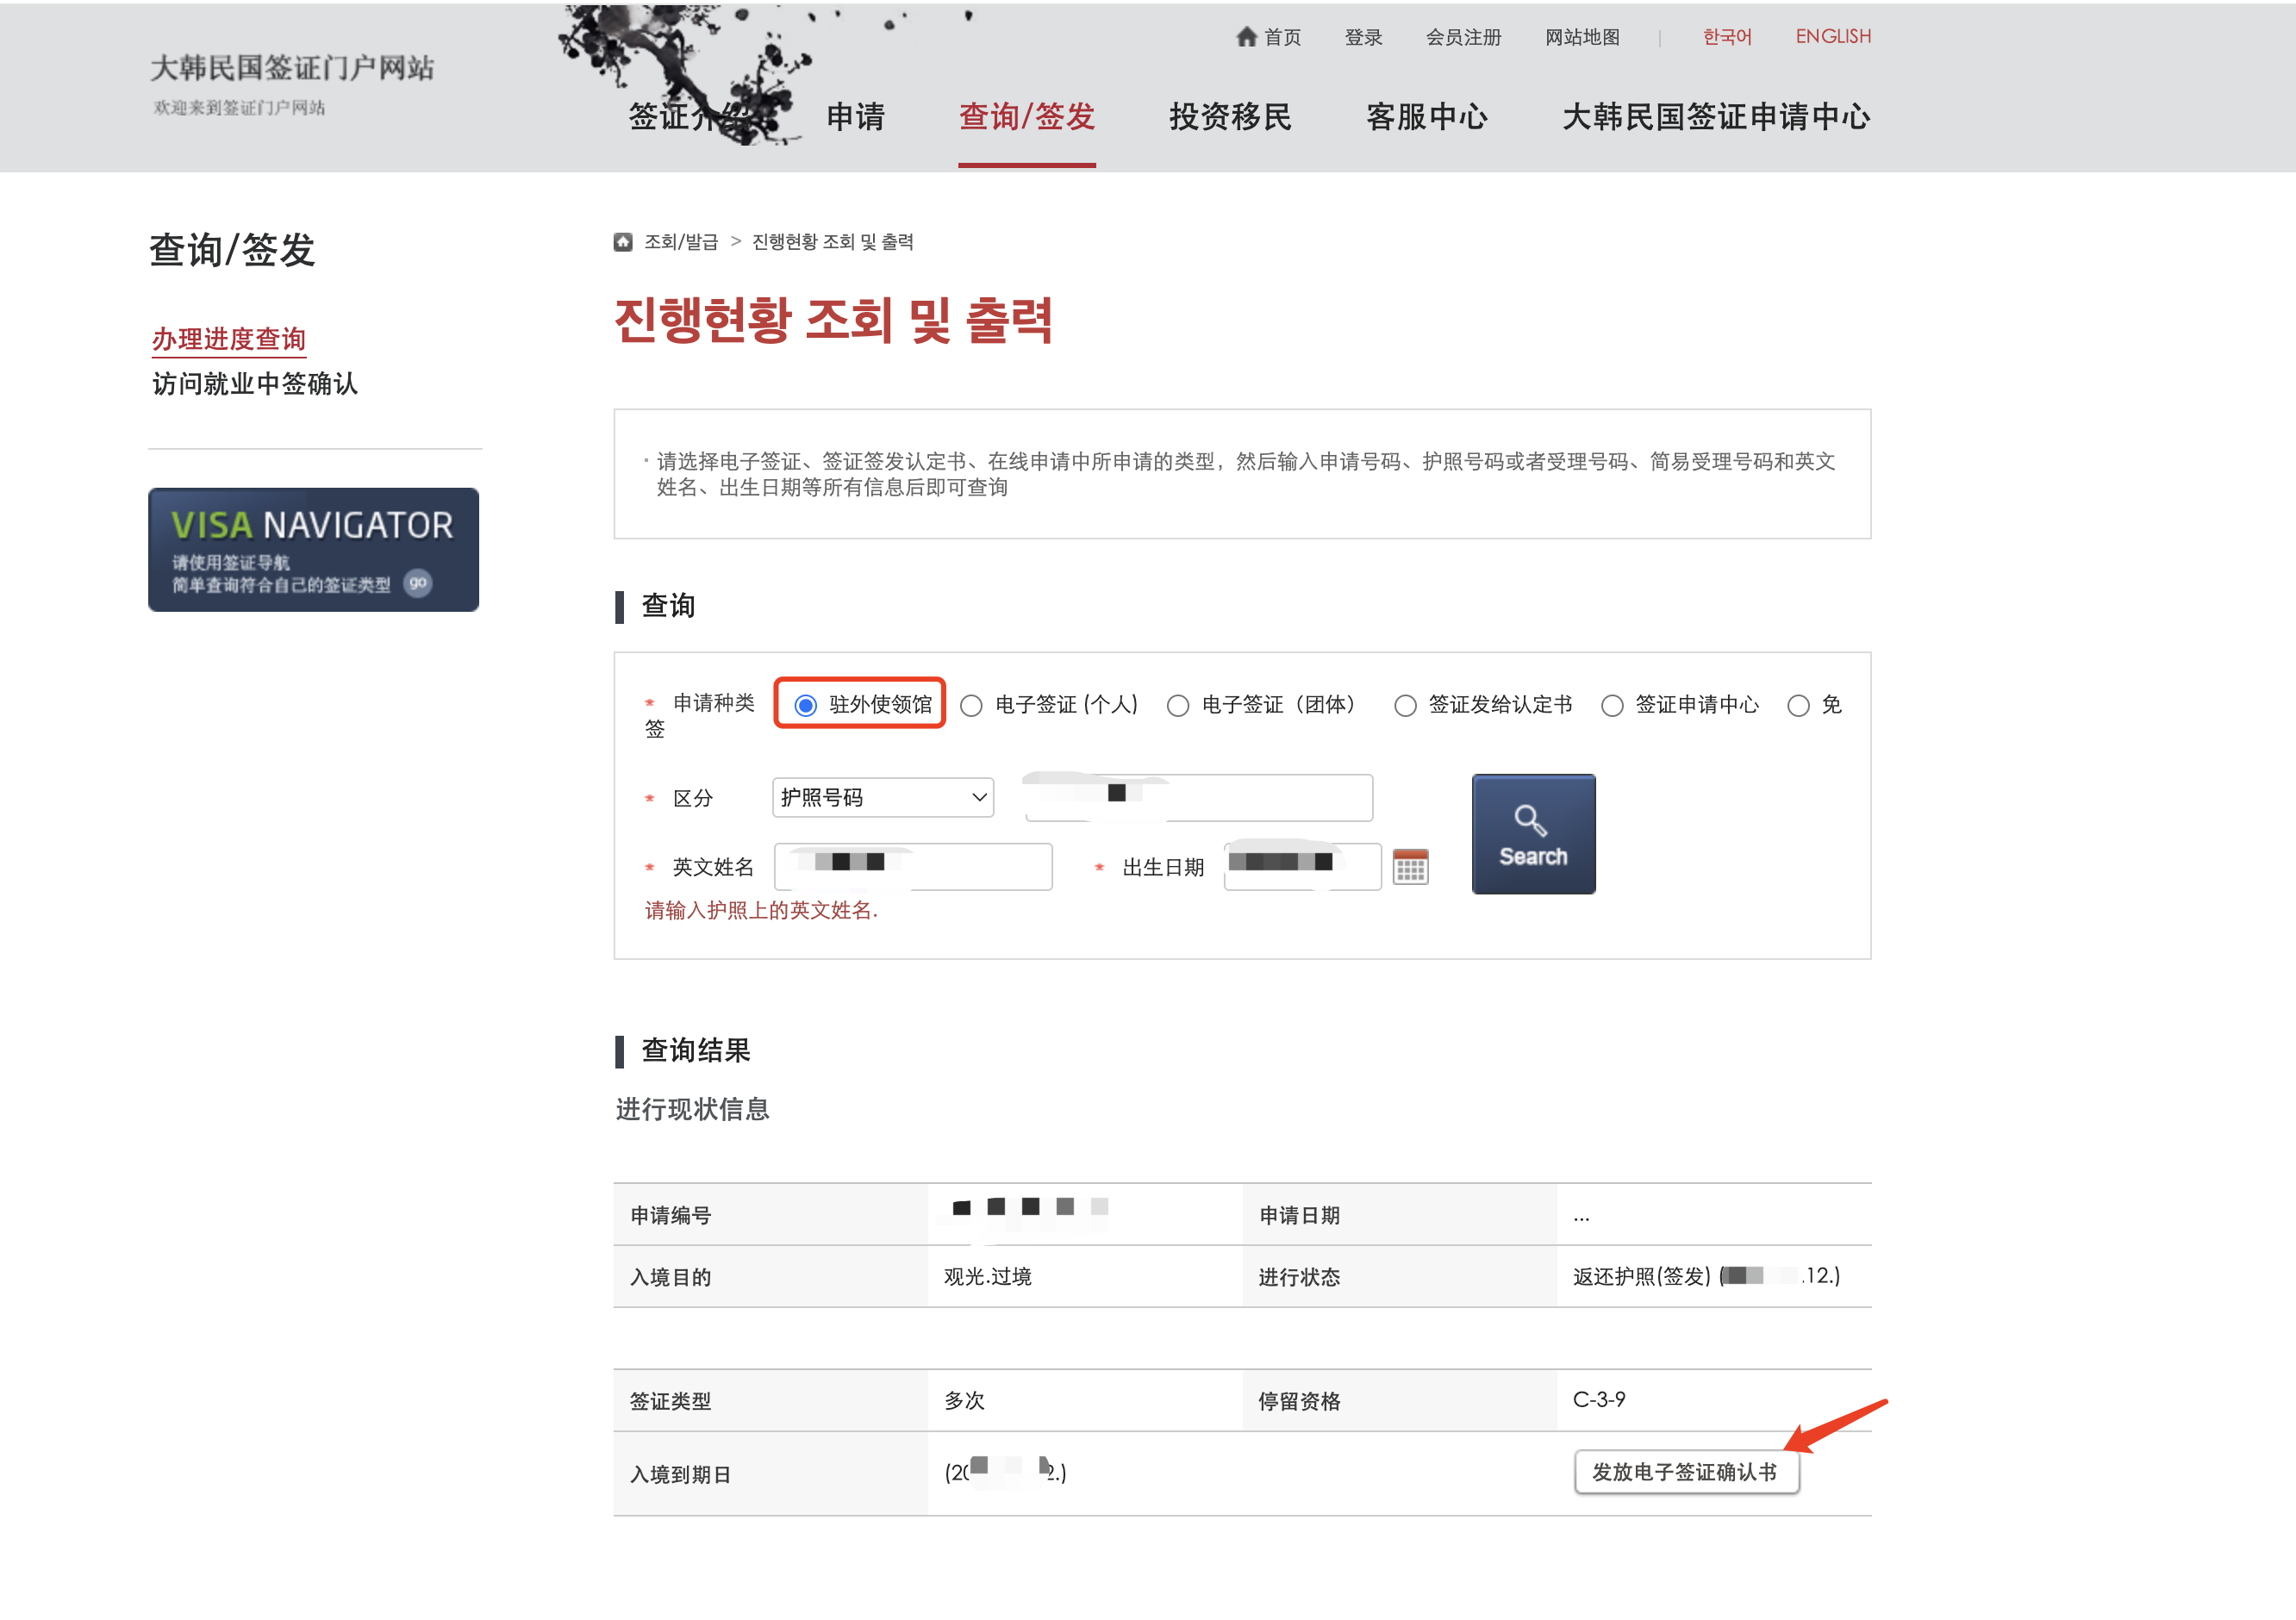Open the 客服中心 menu
2296x1620 pixels.
click(1426, 117)
